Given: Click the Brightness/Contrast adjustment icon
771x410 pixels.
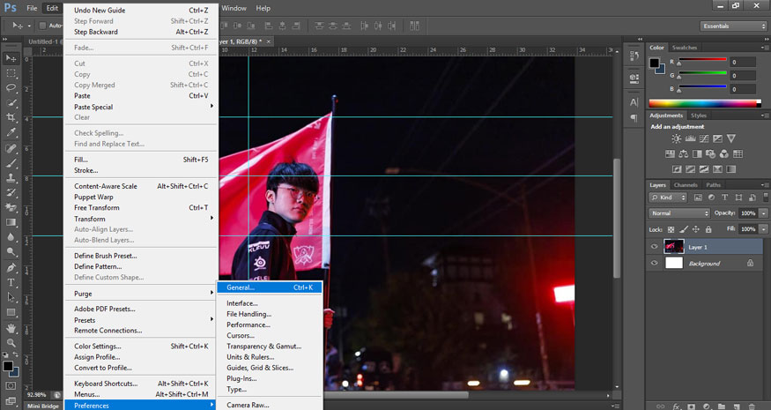Looking at the screenshot, I should (x=676, y=139).
